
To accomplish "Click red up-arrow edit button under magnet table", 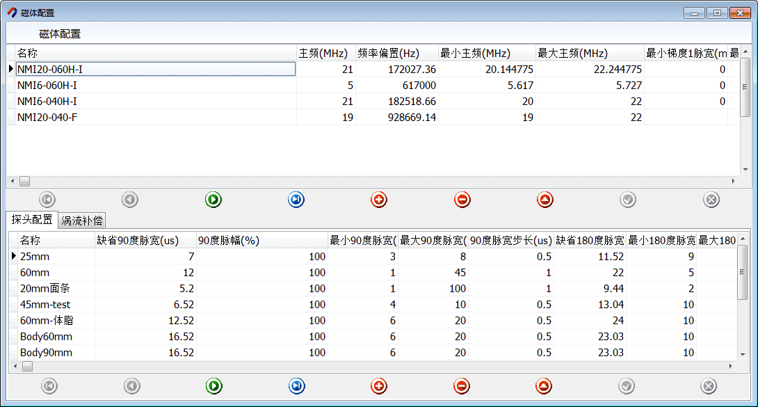I will pyautogui.click(x=545, y=200).
